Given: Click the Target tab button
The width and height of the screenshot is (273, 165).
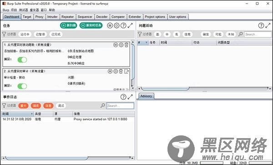Looking at the screenshot, I should [x=27, y=17].
